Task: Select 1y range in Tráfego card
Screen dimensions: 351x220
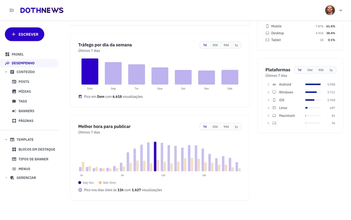Action: (x=236, y=45)
